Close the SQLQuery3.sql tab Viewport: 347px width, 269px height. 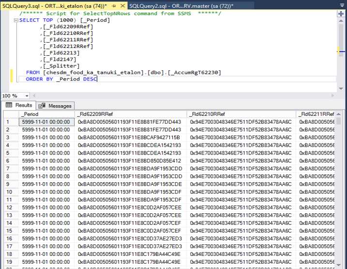tap(122, 6)
